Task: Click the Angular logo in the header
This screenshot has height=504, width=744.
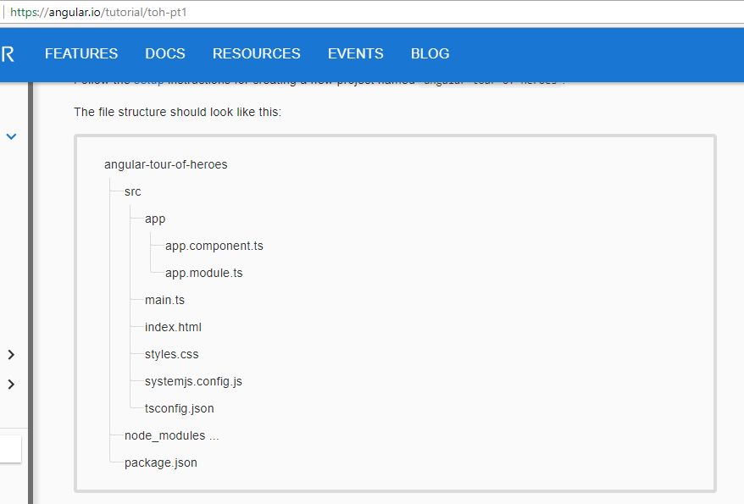Action: click(x=8, y=53)
